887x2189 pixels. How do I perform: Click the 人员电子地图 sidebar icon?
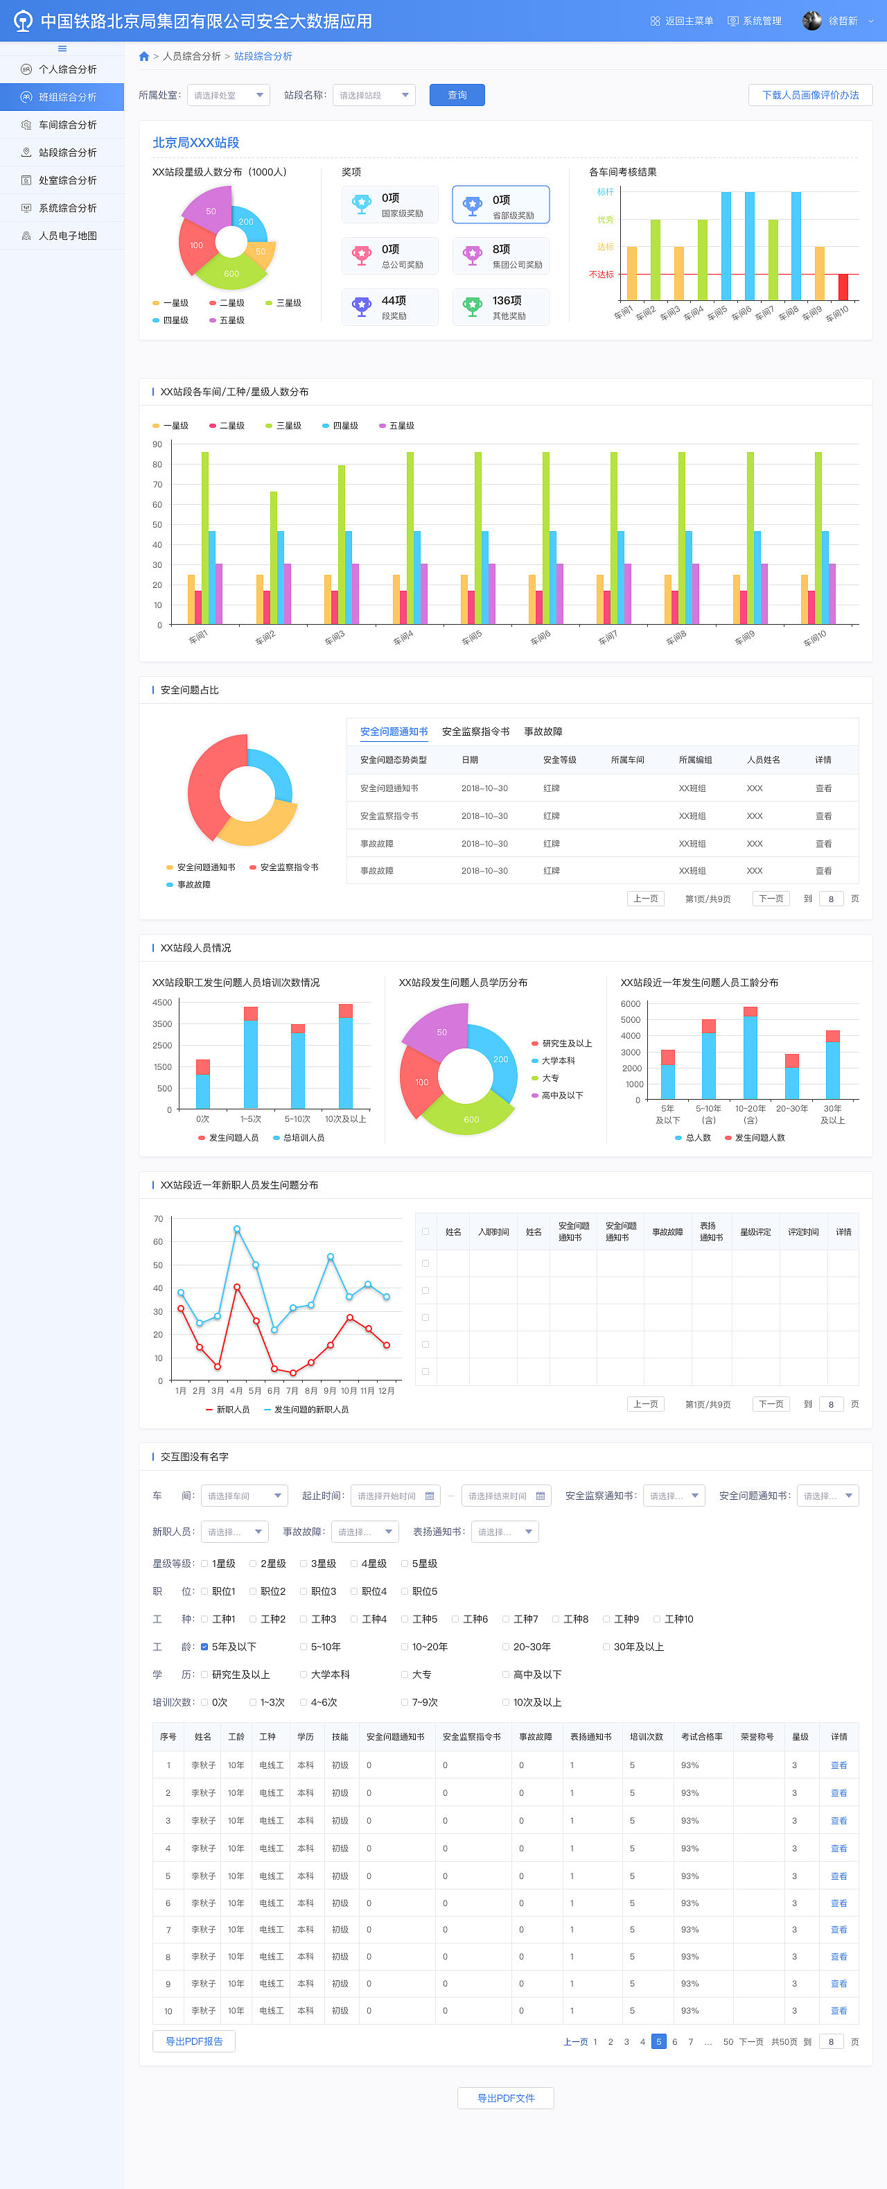26,236
